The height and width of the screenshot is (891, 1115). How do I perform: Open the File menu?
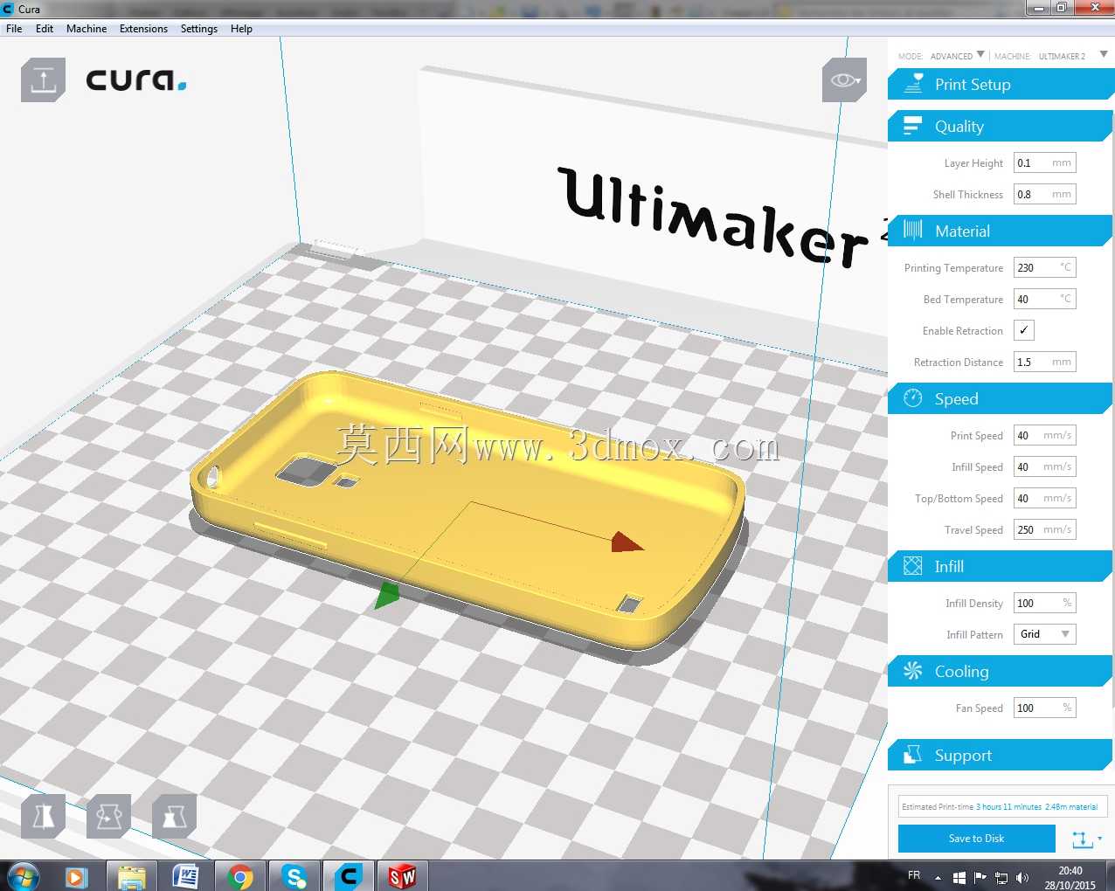[x=14, y=28]
